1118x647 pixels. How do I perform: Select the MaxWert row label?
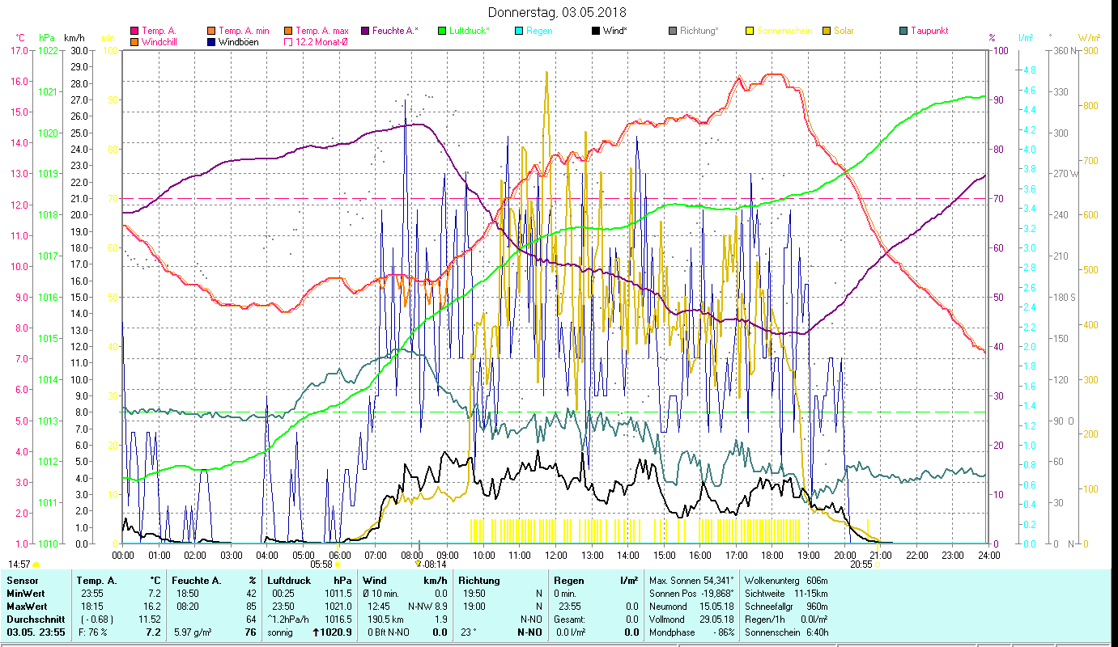point(28,607)
